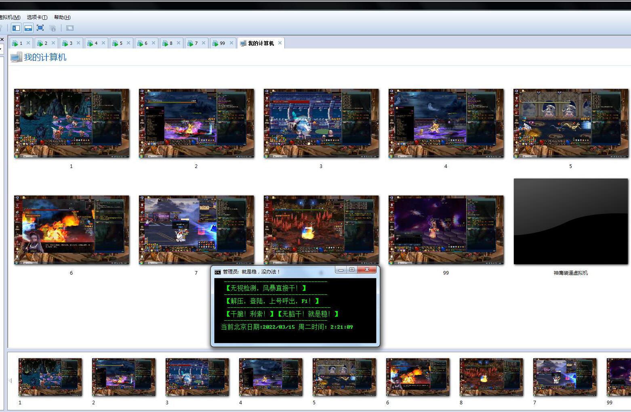The width and height of the screenshot is (631, 412).
Task: Maximize the 管理员 console window
Action: (x=352, y=270)
